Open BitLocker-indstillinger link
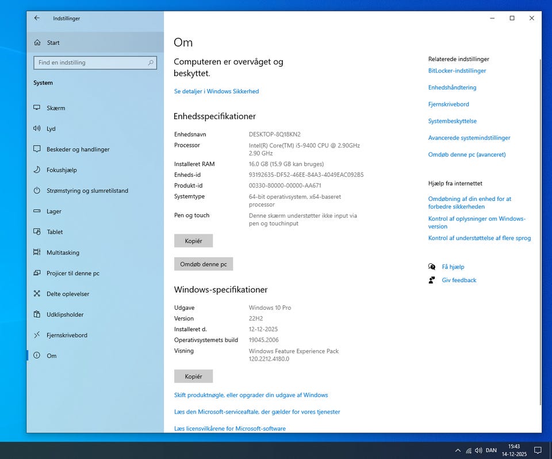The width and height of the screenshot is (552, 459). coord(457,70)
